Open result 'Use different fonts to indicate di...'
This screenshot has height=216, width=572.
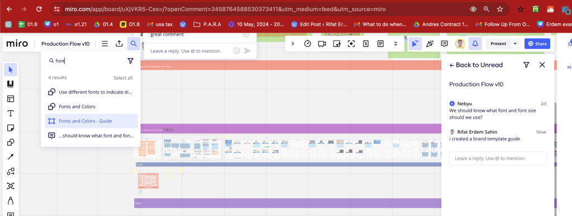point(91,92)
